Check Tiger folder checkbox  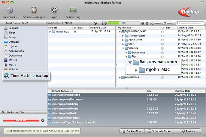pos(163,57)
